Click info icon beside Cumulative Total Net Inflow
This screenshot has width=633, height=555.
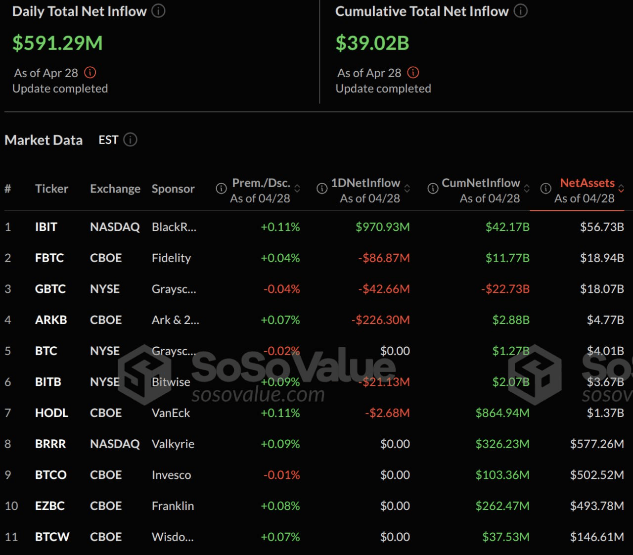pos(521,11)
